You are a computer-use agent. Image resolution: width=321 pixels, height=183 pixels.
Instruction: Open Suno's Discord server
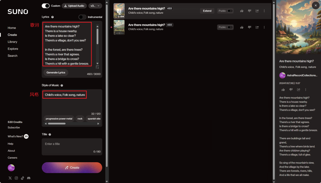coord(29,178)
